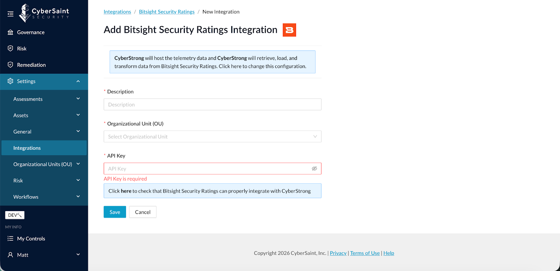Viewport: 560px width, 271px height.
Task: Click the blue Save button
Action: point(115,212)
